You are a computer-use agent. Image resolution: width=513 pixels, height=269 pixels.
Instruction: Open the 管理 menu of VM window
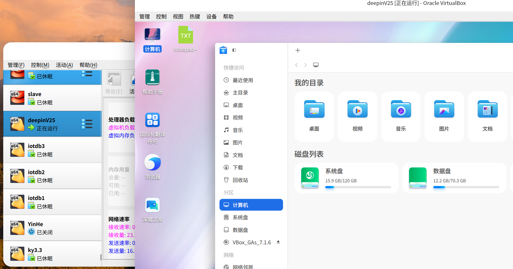pos(145,17)
